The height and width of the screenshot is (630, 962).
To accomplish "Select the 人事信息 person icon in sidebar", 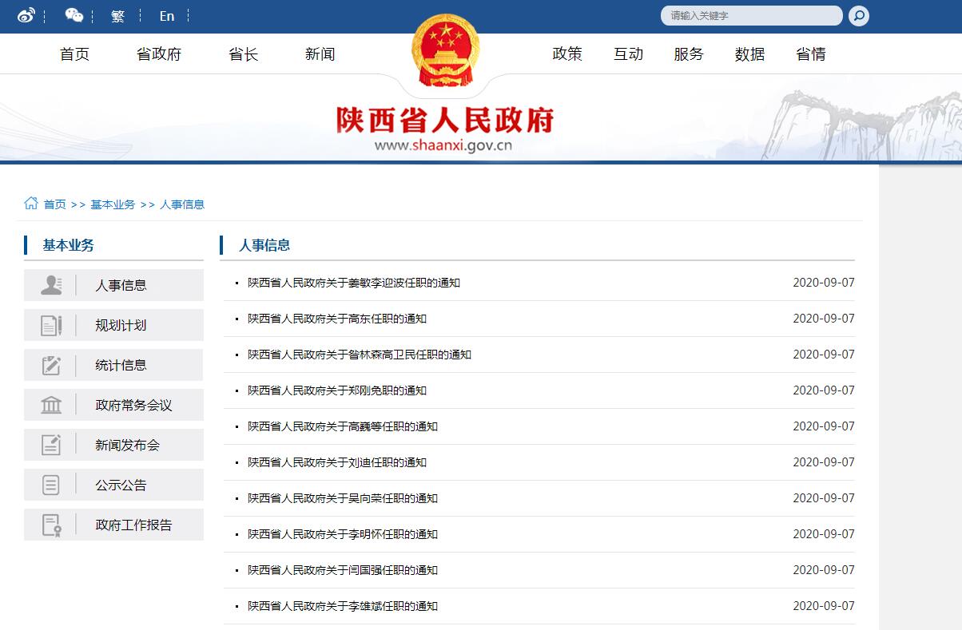I will click(51, 285).
